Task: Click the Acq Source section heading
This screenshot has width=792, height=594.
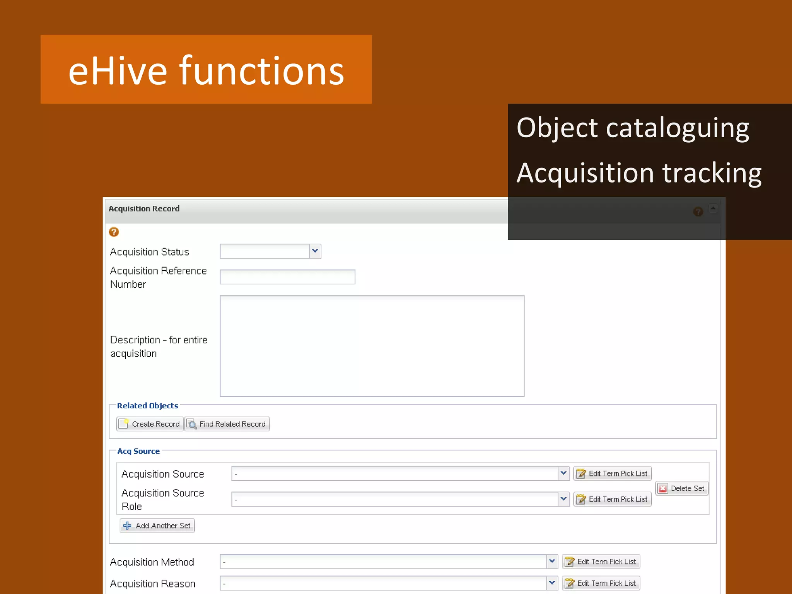Action: coord(138,451)
